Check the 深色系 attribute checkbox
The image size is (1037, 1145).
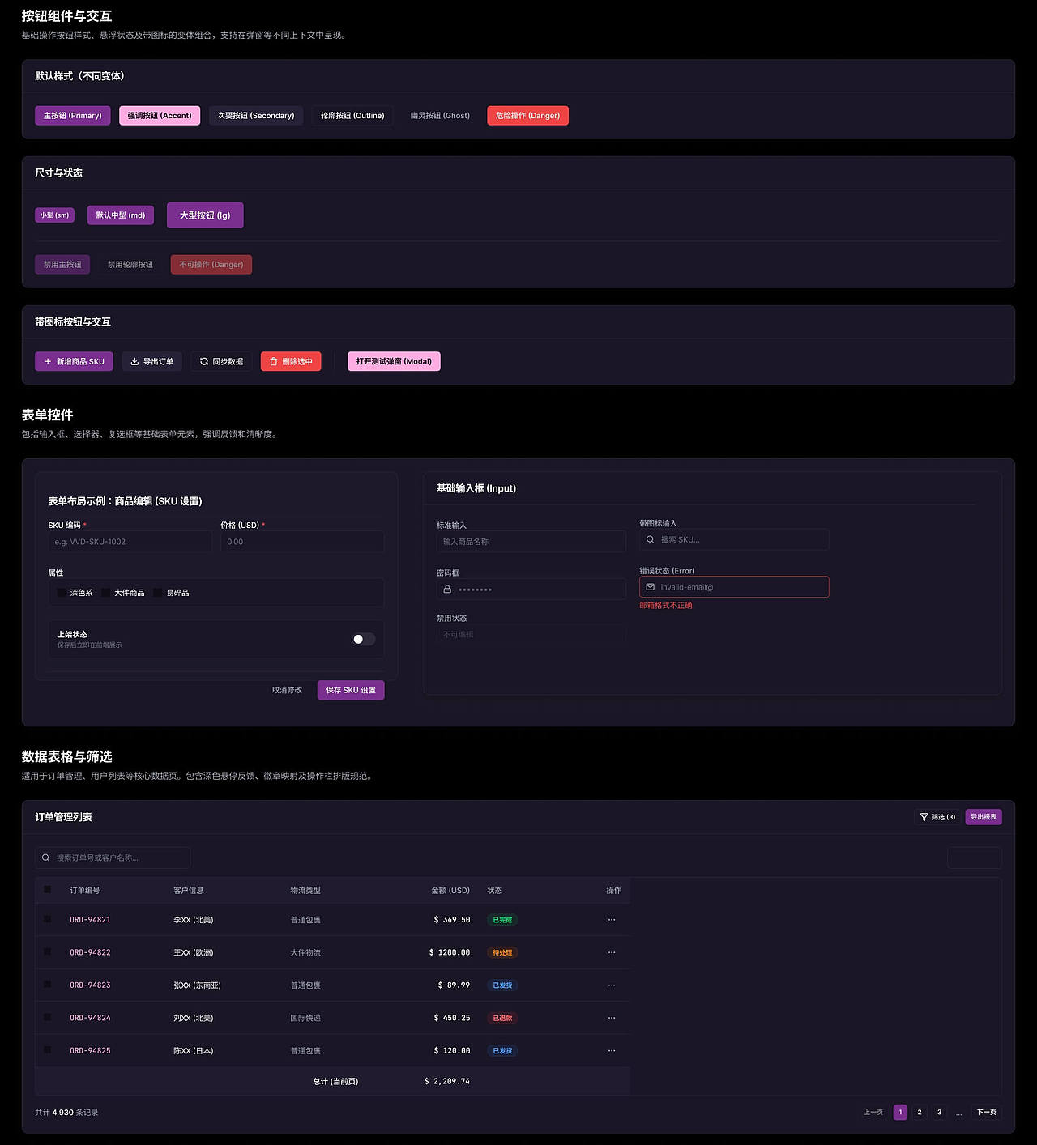[x=62, y=593]
